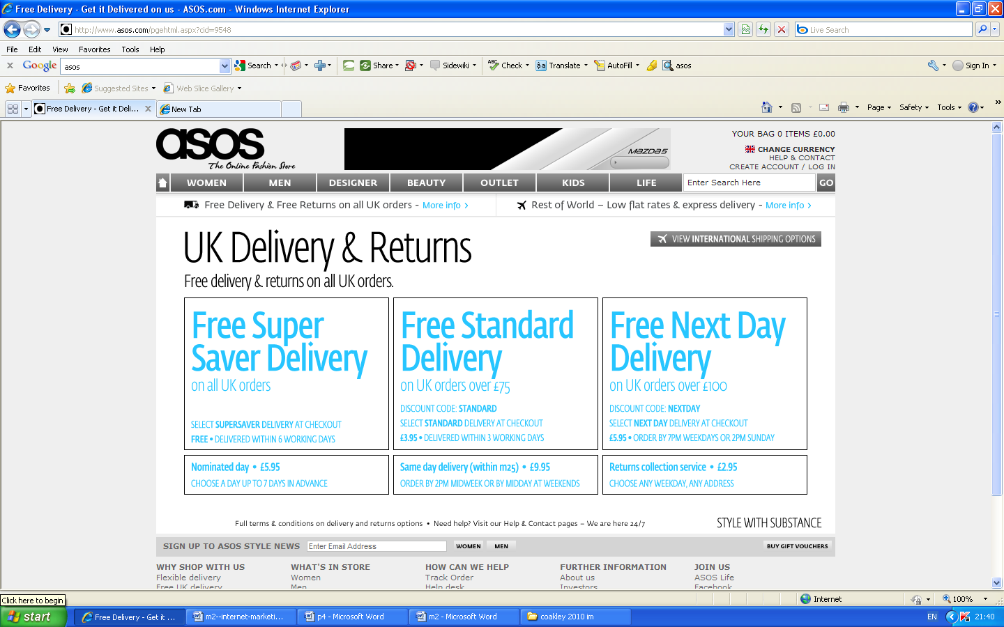The image size is (1004, 627).
Task: Expand the Suggested Sites dropdown
Action: pyautogui.click(x=153, y=88)
